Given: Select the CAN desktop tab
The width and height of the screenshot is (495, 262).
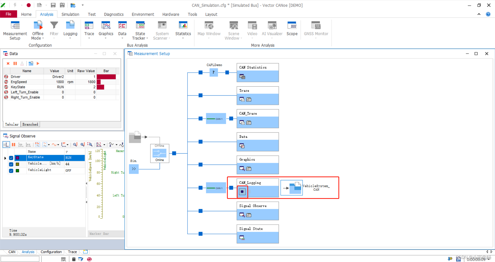Looking at the screenshot, I should (12, 252).
